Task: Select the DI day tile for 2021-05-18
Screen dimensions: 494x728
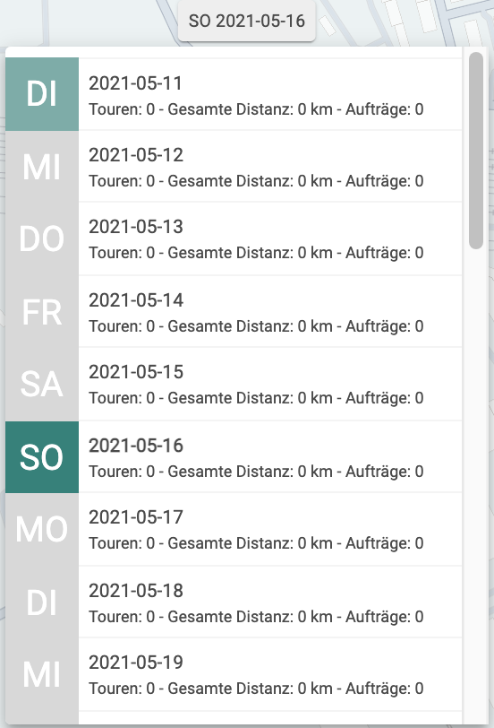Action: click(x=42, y=602)
